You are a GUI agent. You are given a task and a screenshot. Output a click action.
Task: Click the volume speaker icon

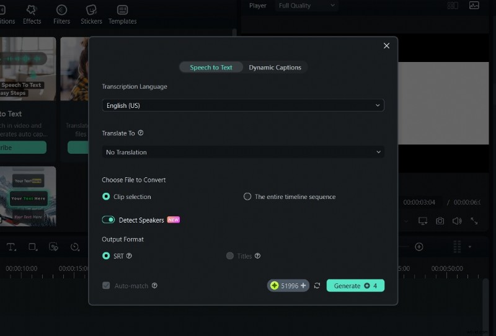pyautogui.click(x=457, y=221)
